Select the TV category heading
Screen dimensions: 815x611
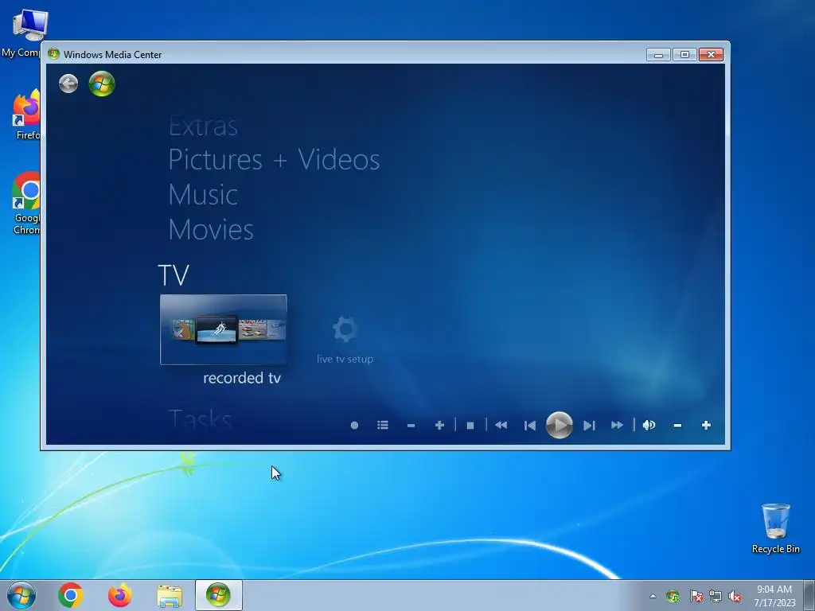coord(174,274)
